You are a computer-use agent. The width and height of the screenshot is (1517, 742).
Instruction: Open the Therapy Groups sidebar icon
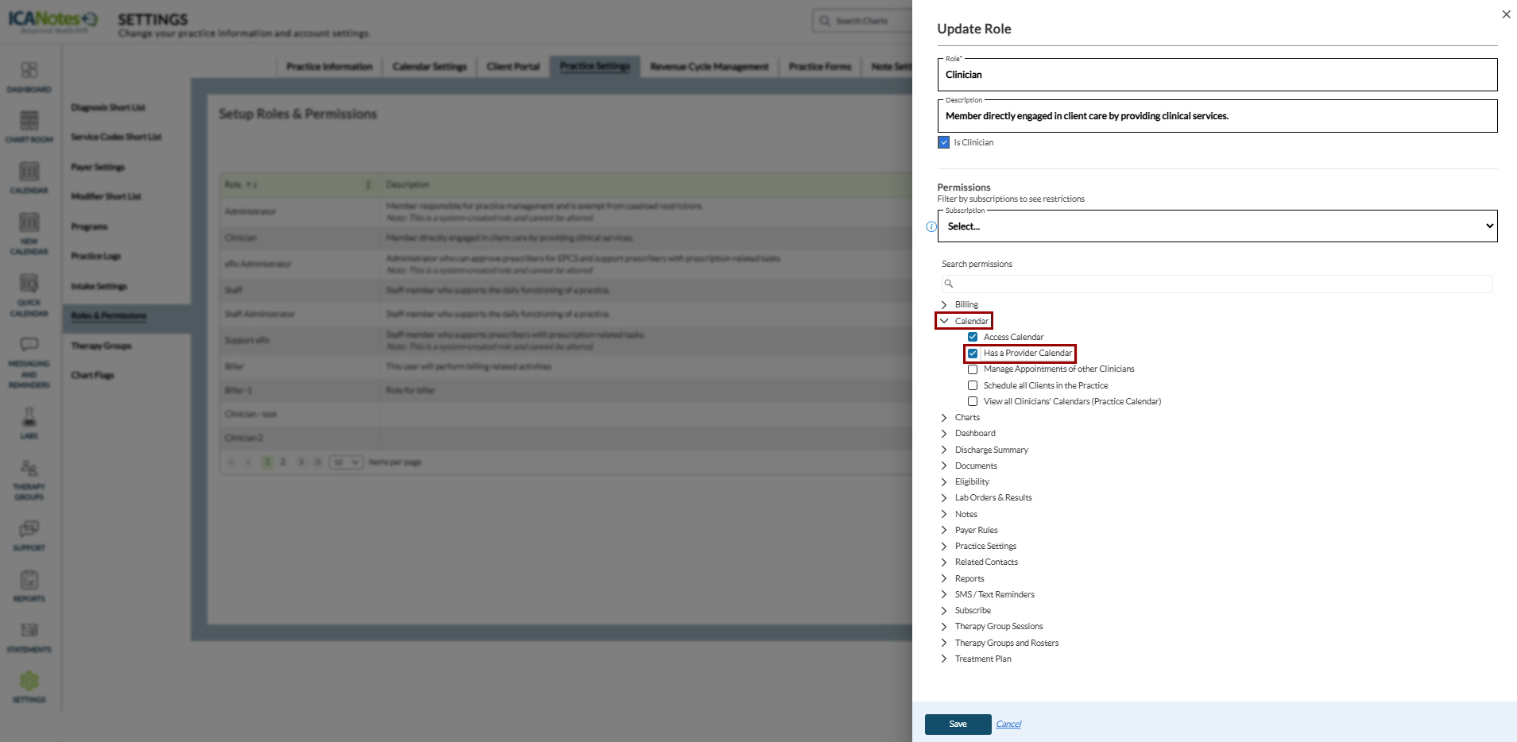[x=29, y=479]
